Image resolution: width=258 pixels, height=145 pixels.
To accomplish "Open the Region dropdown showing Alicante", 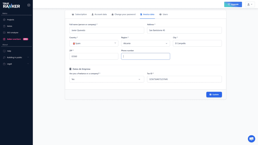I will (145, 43).
